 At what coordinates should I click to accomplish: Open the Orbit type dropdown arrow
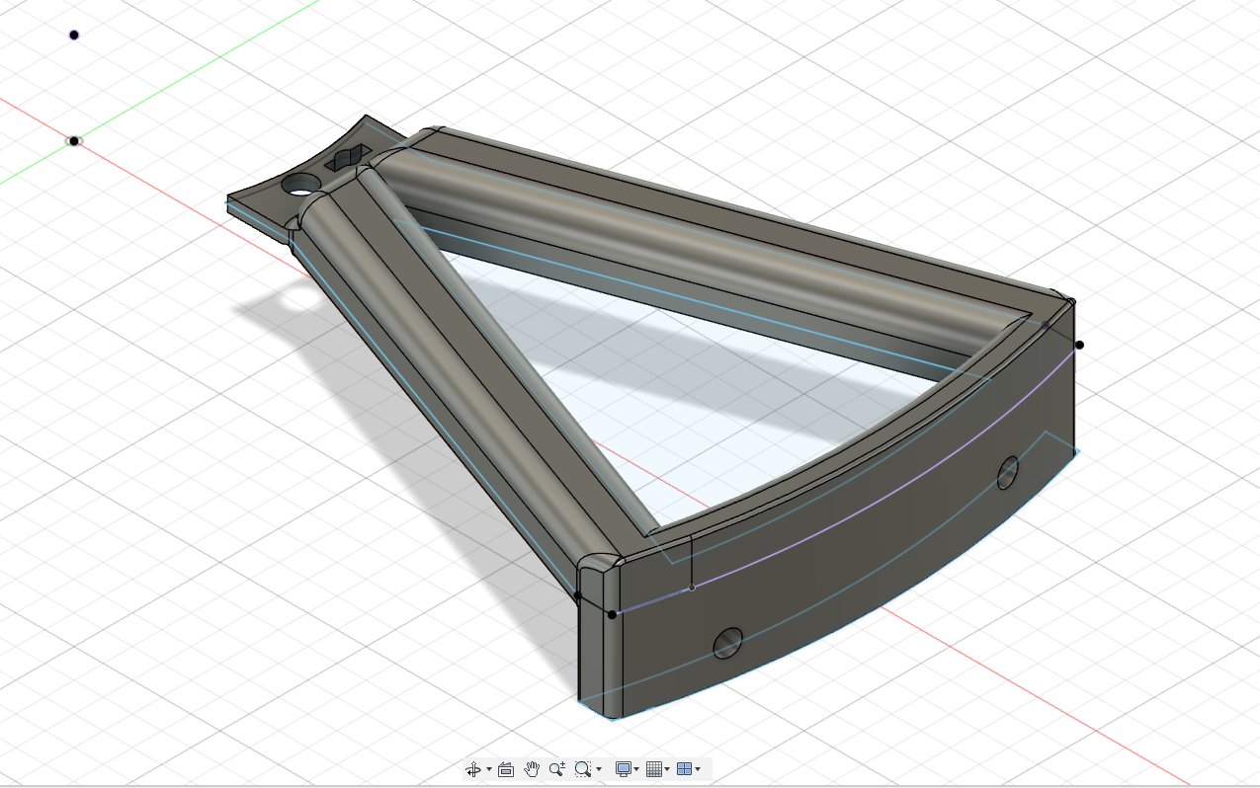(489, 770)
